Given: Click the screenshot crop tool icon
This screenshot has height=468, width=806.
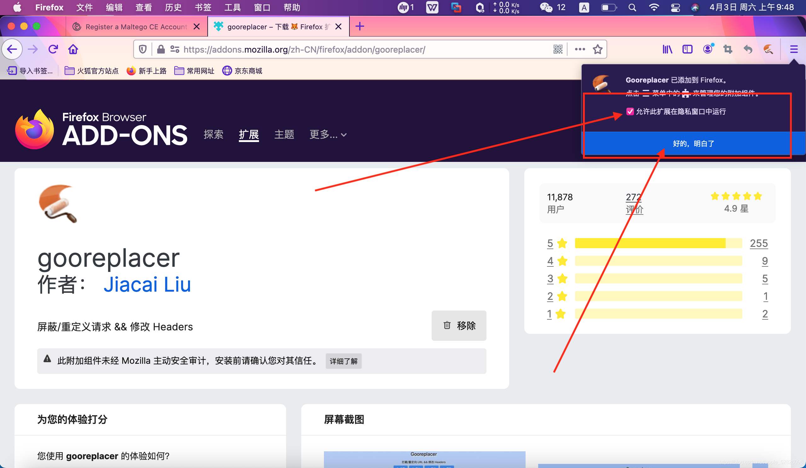Looking at the screenshot, I should coord(728,49).
